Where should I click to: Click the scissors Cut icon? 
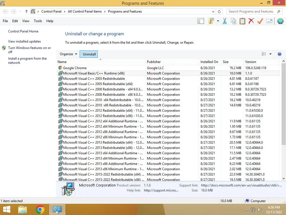coord(225,21)
